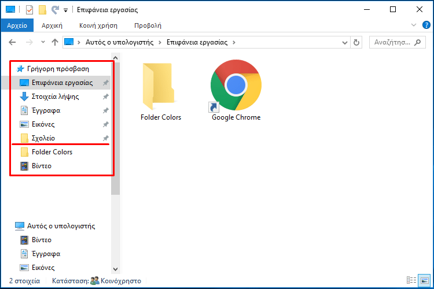Click the pin icon next to Εικόνες
This screenshot has width=434, height=289.
106,124
